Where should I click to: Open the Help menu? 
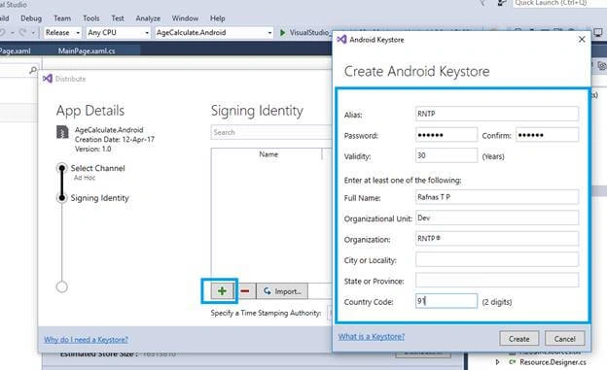click(x=218, y=18)
